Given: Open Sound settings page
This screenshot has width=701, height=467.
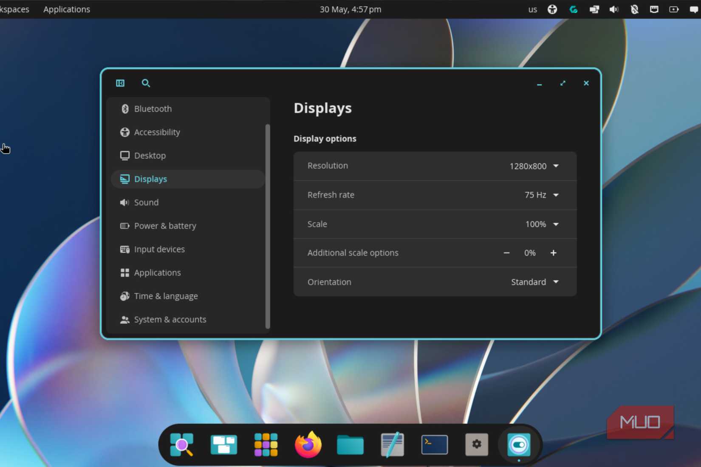Looking at the screenshot, I should 188,203.
